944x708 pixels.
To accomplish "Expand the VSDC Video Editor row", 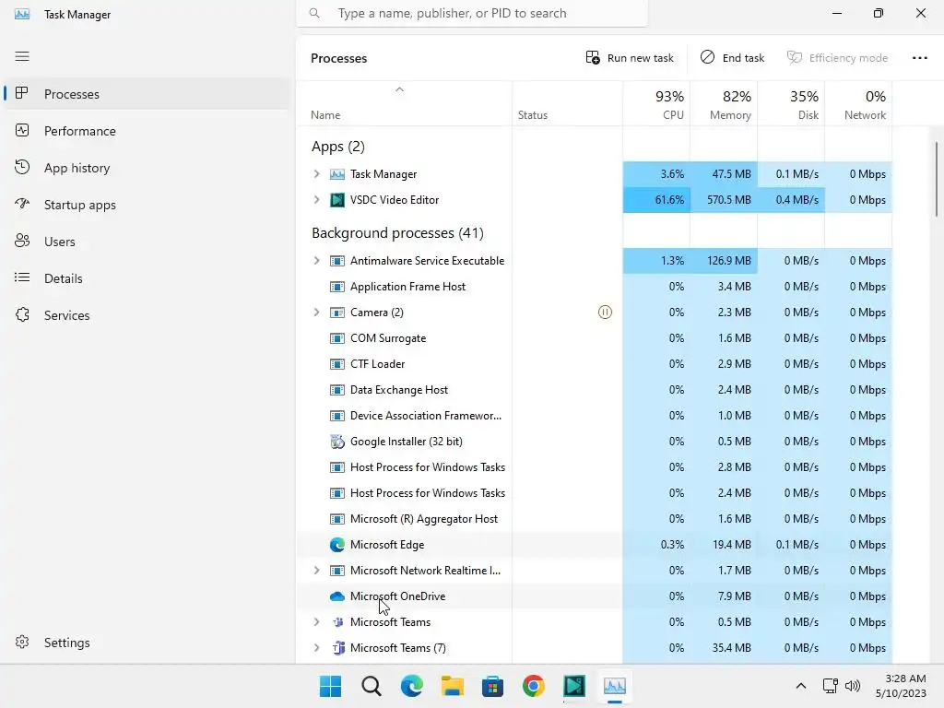I will tap(317, 200).
